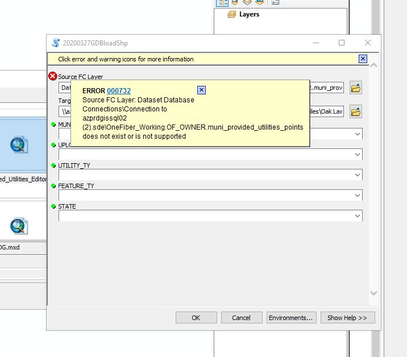Screen dimensions: 407x357
Task: Expand the STATE dropdown list
Action: pos(358,216)
